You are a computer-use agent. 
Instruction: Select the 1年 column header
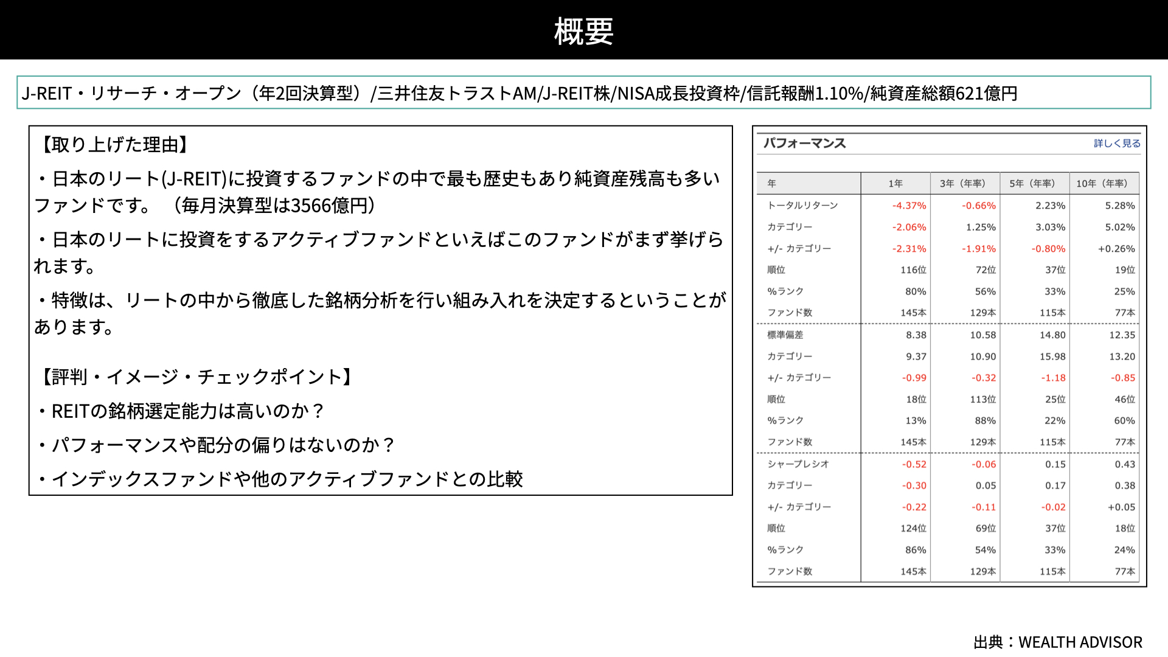pyautogui.click(x=895, y=183)
